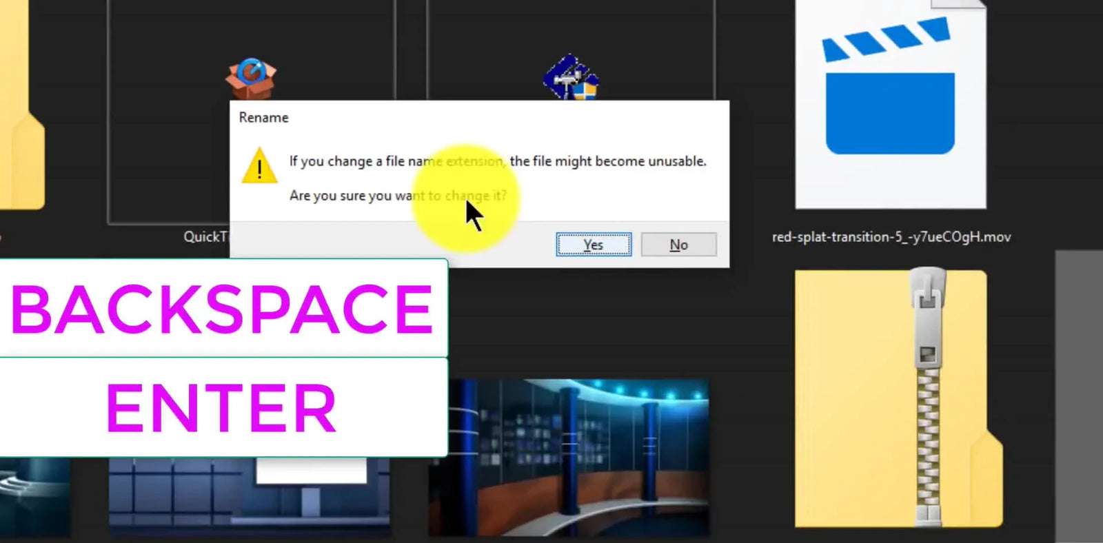Image resolution: width=1103 pixels, height=543 pixels.
Task: Click the ENTER key overlay label
Action: [222, 409]
